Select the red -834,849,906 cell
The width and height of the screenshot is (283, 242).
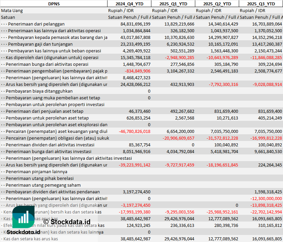coord(137,71)
